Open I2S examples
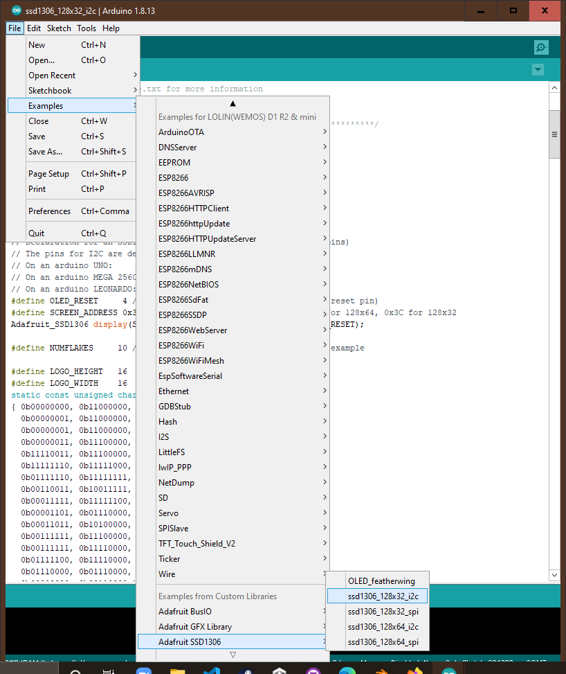 (x=233, y=437)
